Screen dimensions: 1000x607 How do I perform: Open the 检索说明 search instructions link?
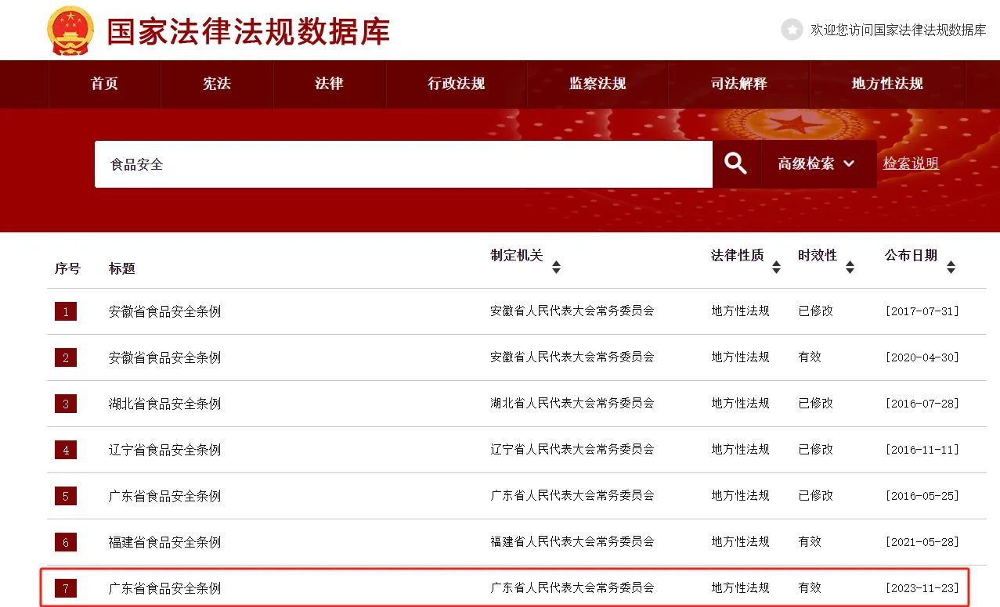[x=911, y=163]
